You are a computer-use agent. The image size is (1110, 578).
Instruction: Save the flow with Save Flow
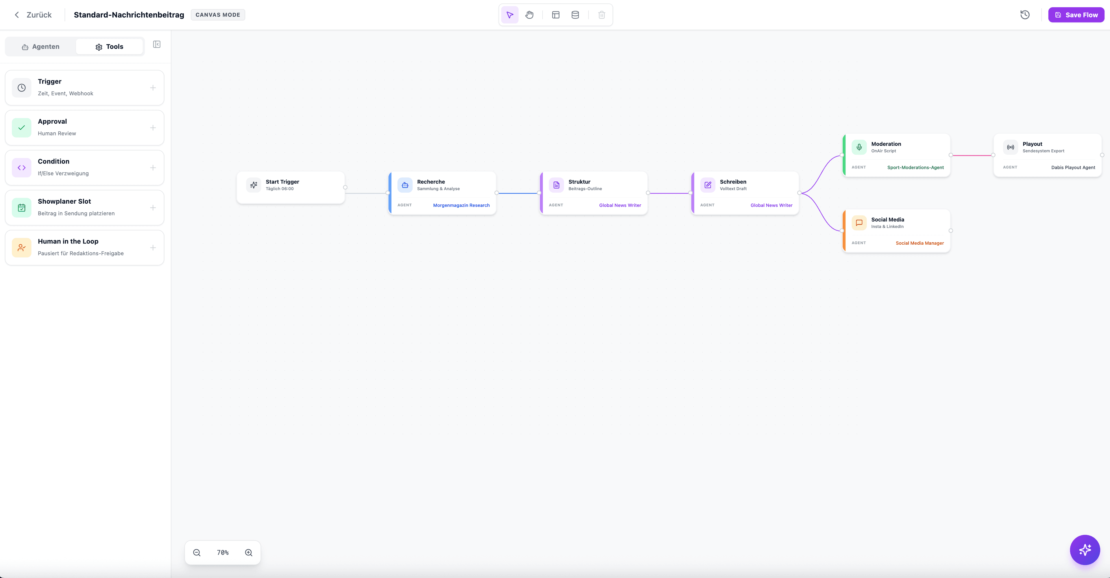coord(1076,15)
